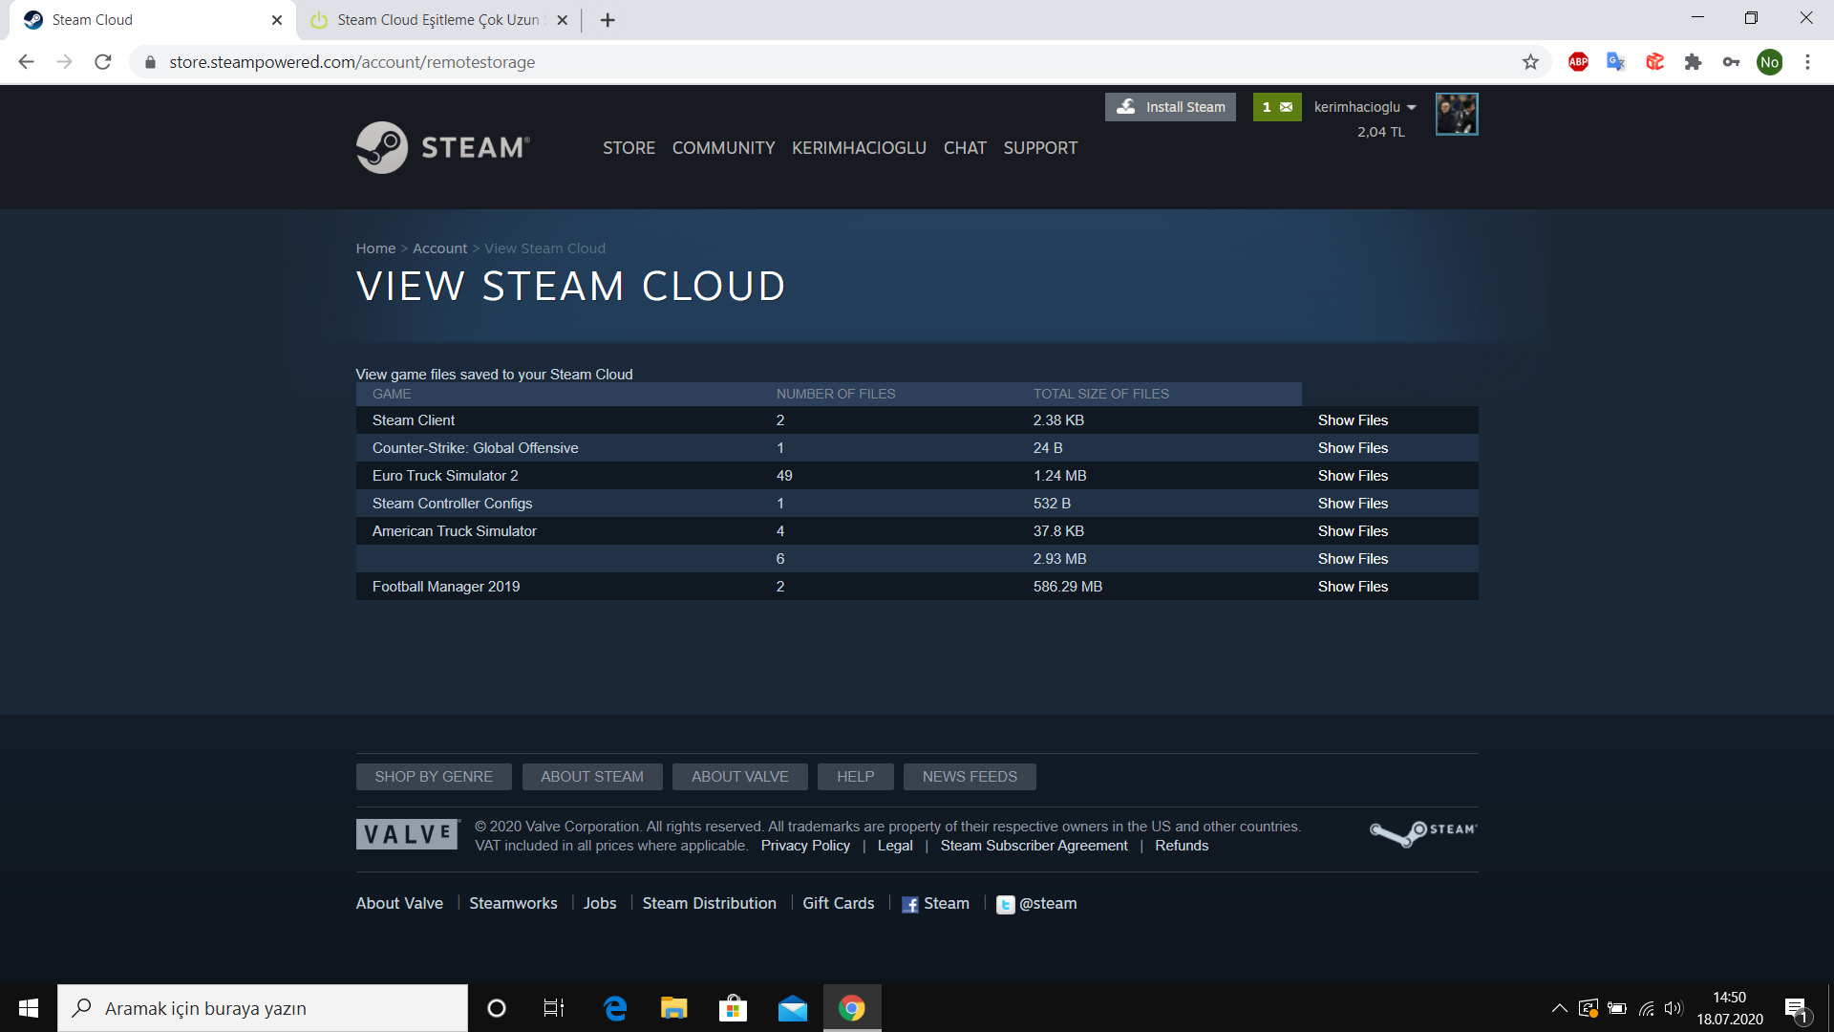Show files for Euro Truck Simulator 2
Screen dimensions: 1834x1032
[x=1353, y=476]
